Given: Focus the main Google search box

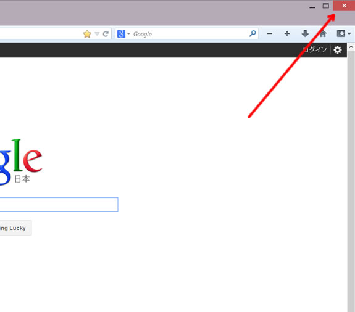Looking at the screenshot, I should (x=59, y=205).
